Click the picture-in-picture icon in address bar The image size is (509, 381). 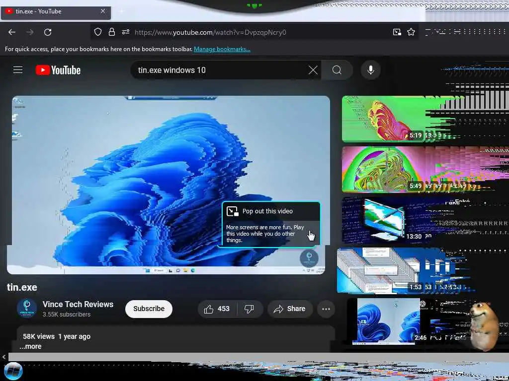tap(397, 32)
